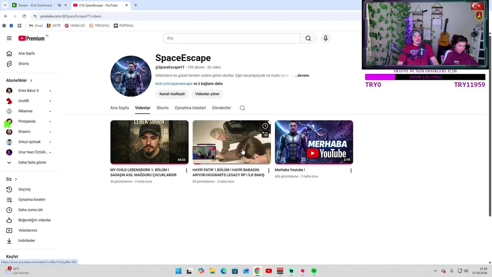492x277 pixels.
Task: Go back in Chrome
Action: tap(5, 16)
